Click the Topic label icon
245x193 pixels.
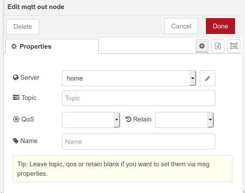(16, 97)
